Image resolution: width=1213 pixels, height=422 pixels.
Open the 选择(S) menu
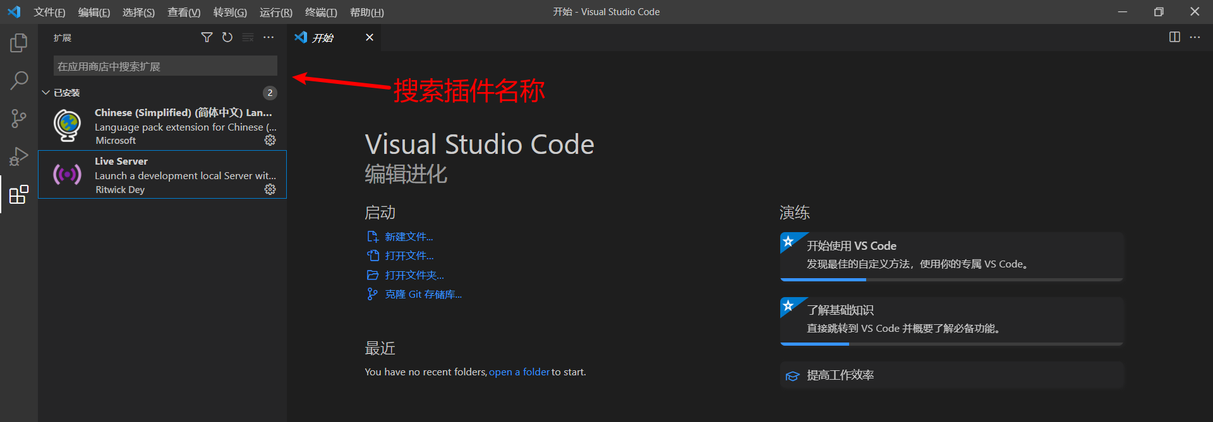pos(138,12)
